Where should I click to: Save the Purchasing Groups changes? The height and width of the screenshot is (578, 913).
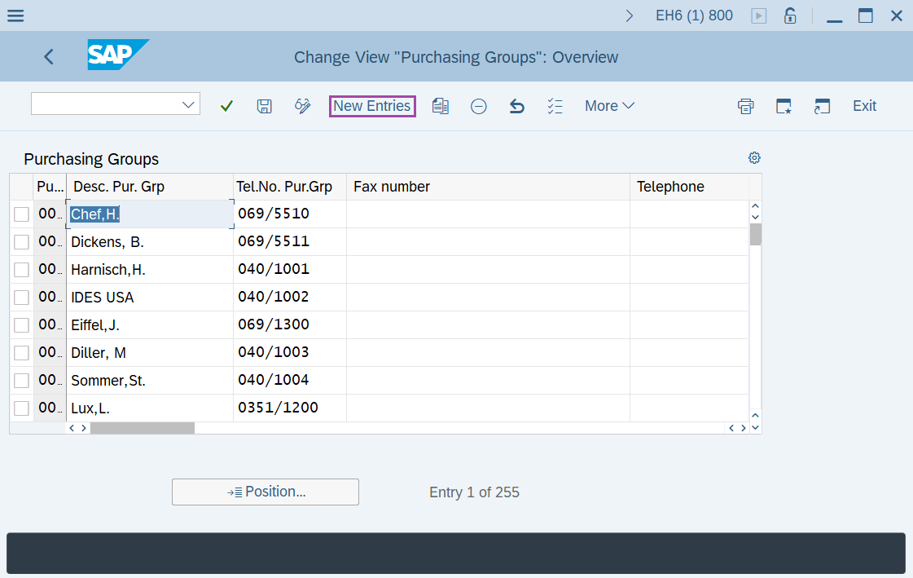pos(264,106)
